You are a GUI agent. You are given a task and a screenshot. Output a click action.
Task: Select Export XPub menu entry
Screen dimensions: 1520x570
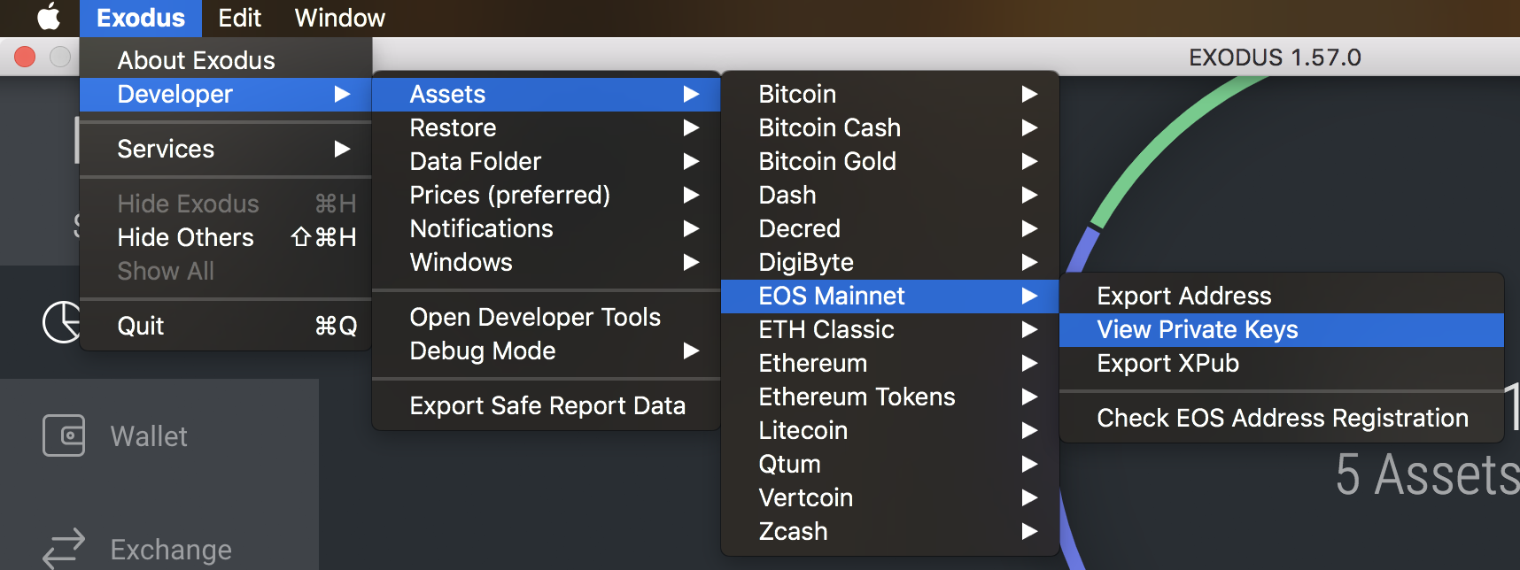pyautogui.click(x=1167, y=363)
